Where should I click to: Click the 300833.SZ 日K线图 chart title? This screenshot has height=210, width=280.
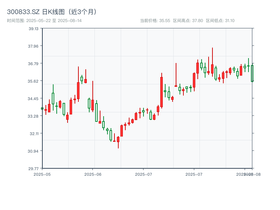52,12
